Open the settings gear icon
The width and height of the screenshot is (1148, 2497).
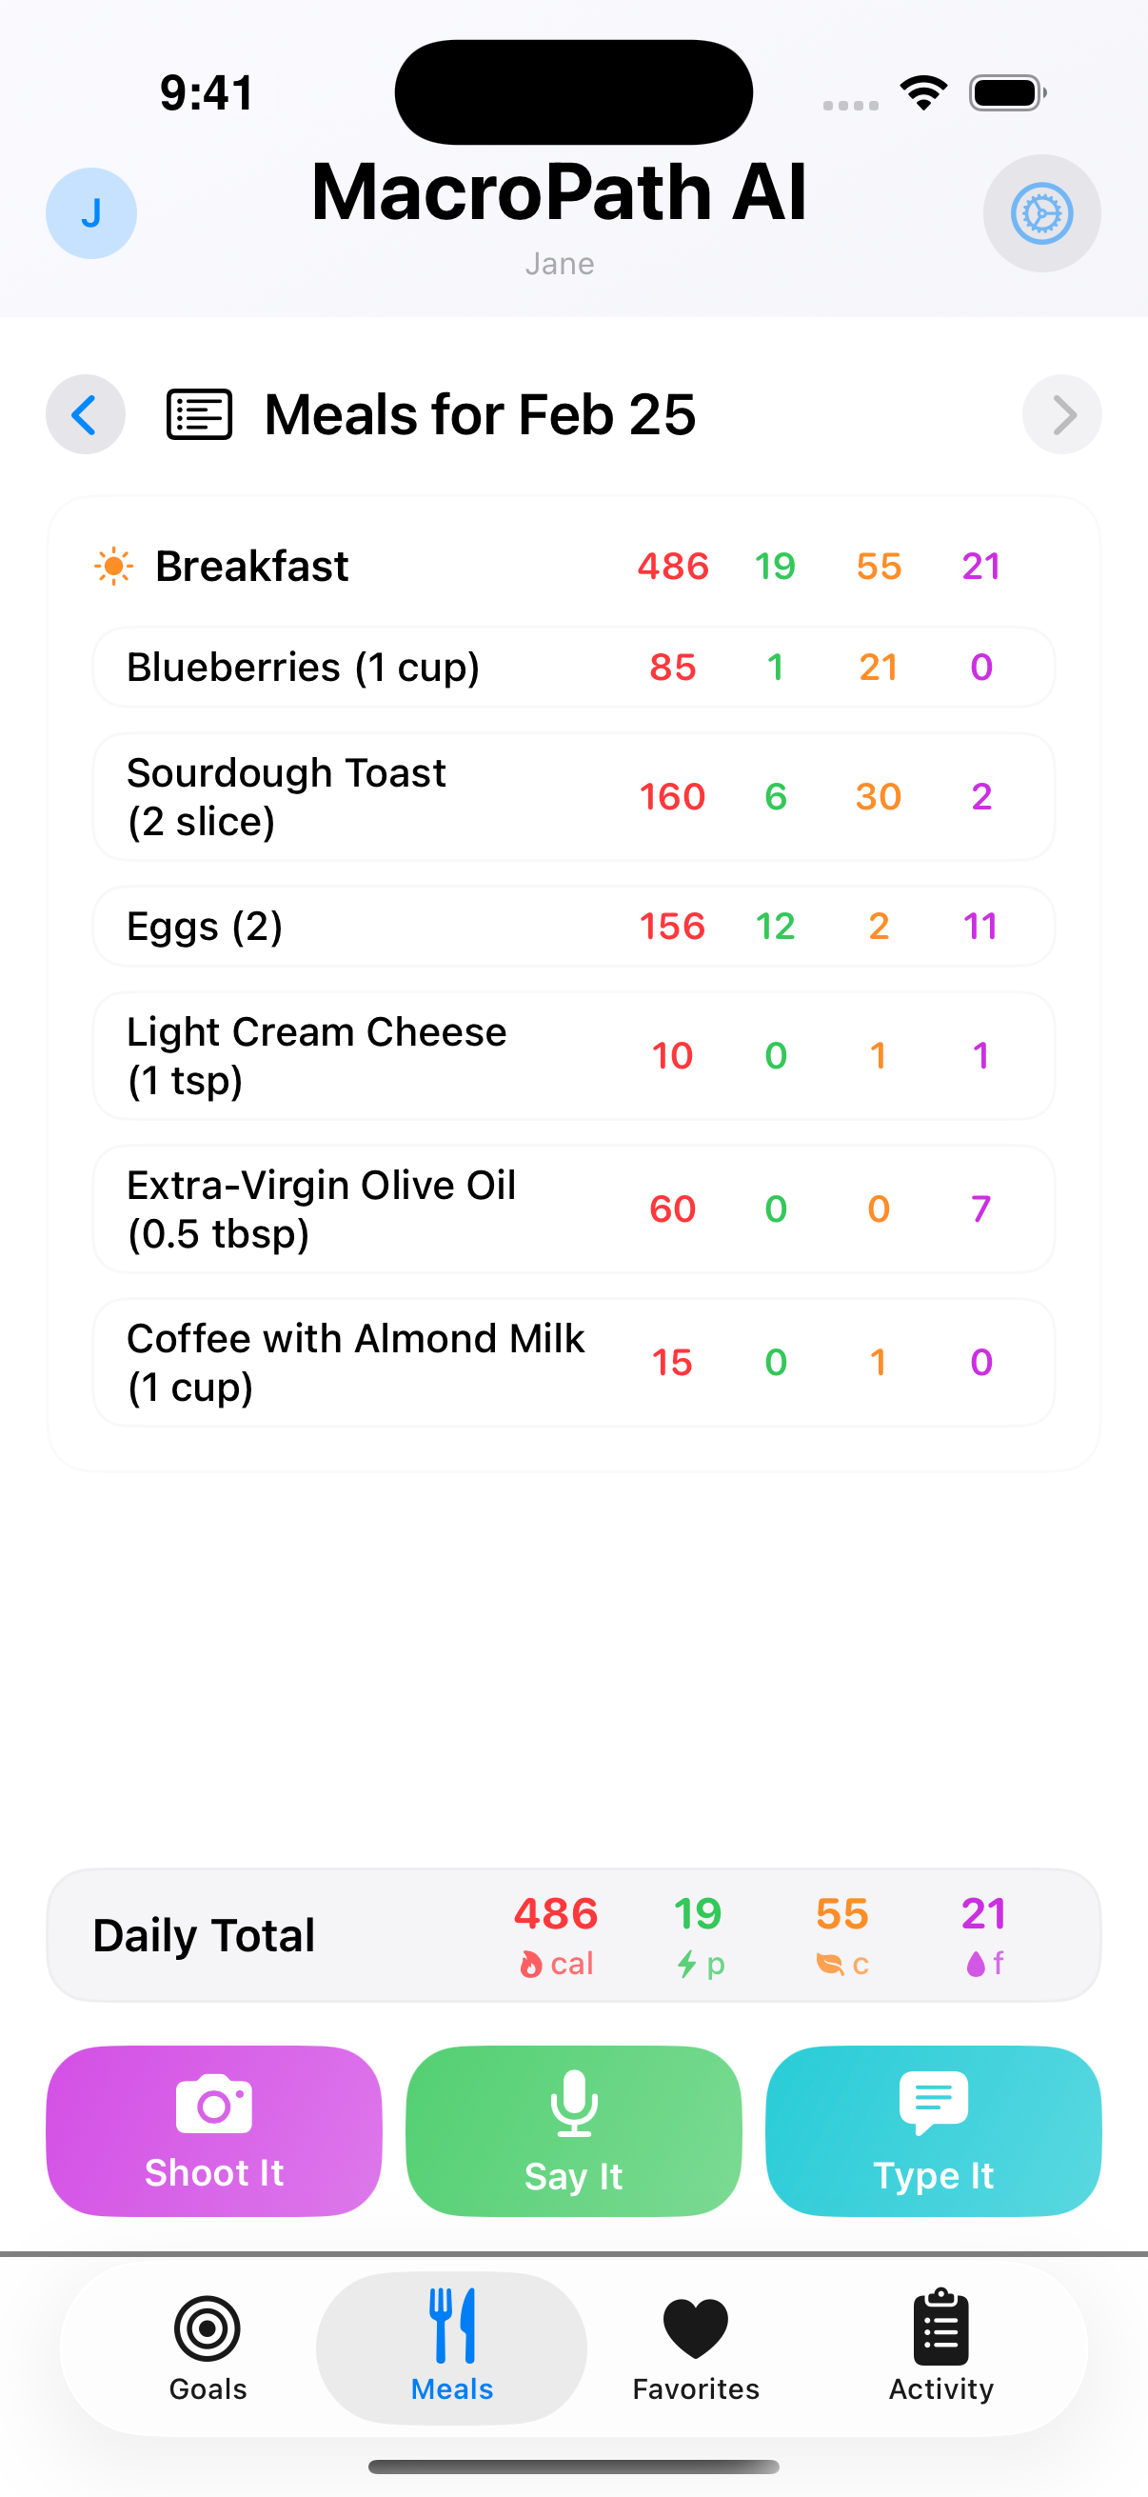tap(1041, 213)
